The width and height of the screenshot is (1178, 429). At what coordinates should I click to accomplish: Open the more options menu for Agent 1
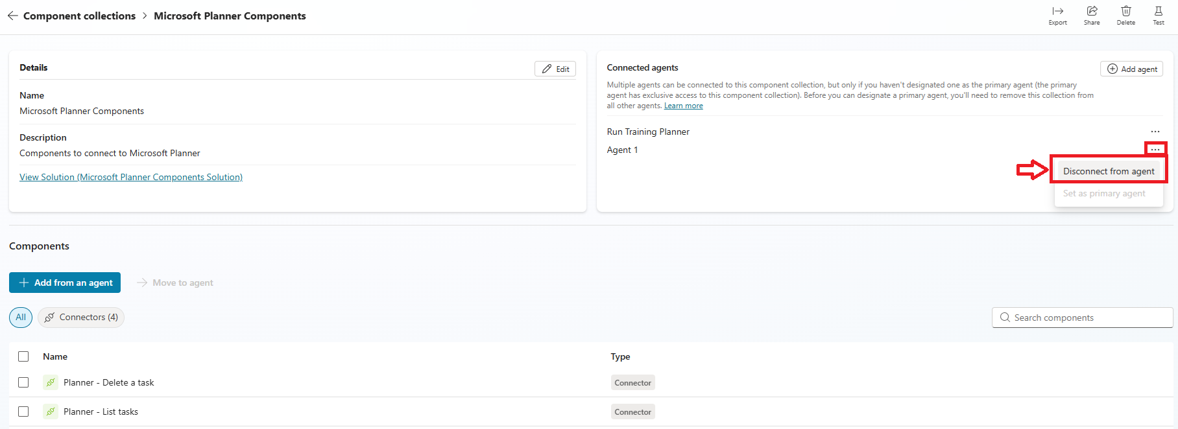pos(1155,150)
